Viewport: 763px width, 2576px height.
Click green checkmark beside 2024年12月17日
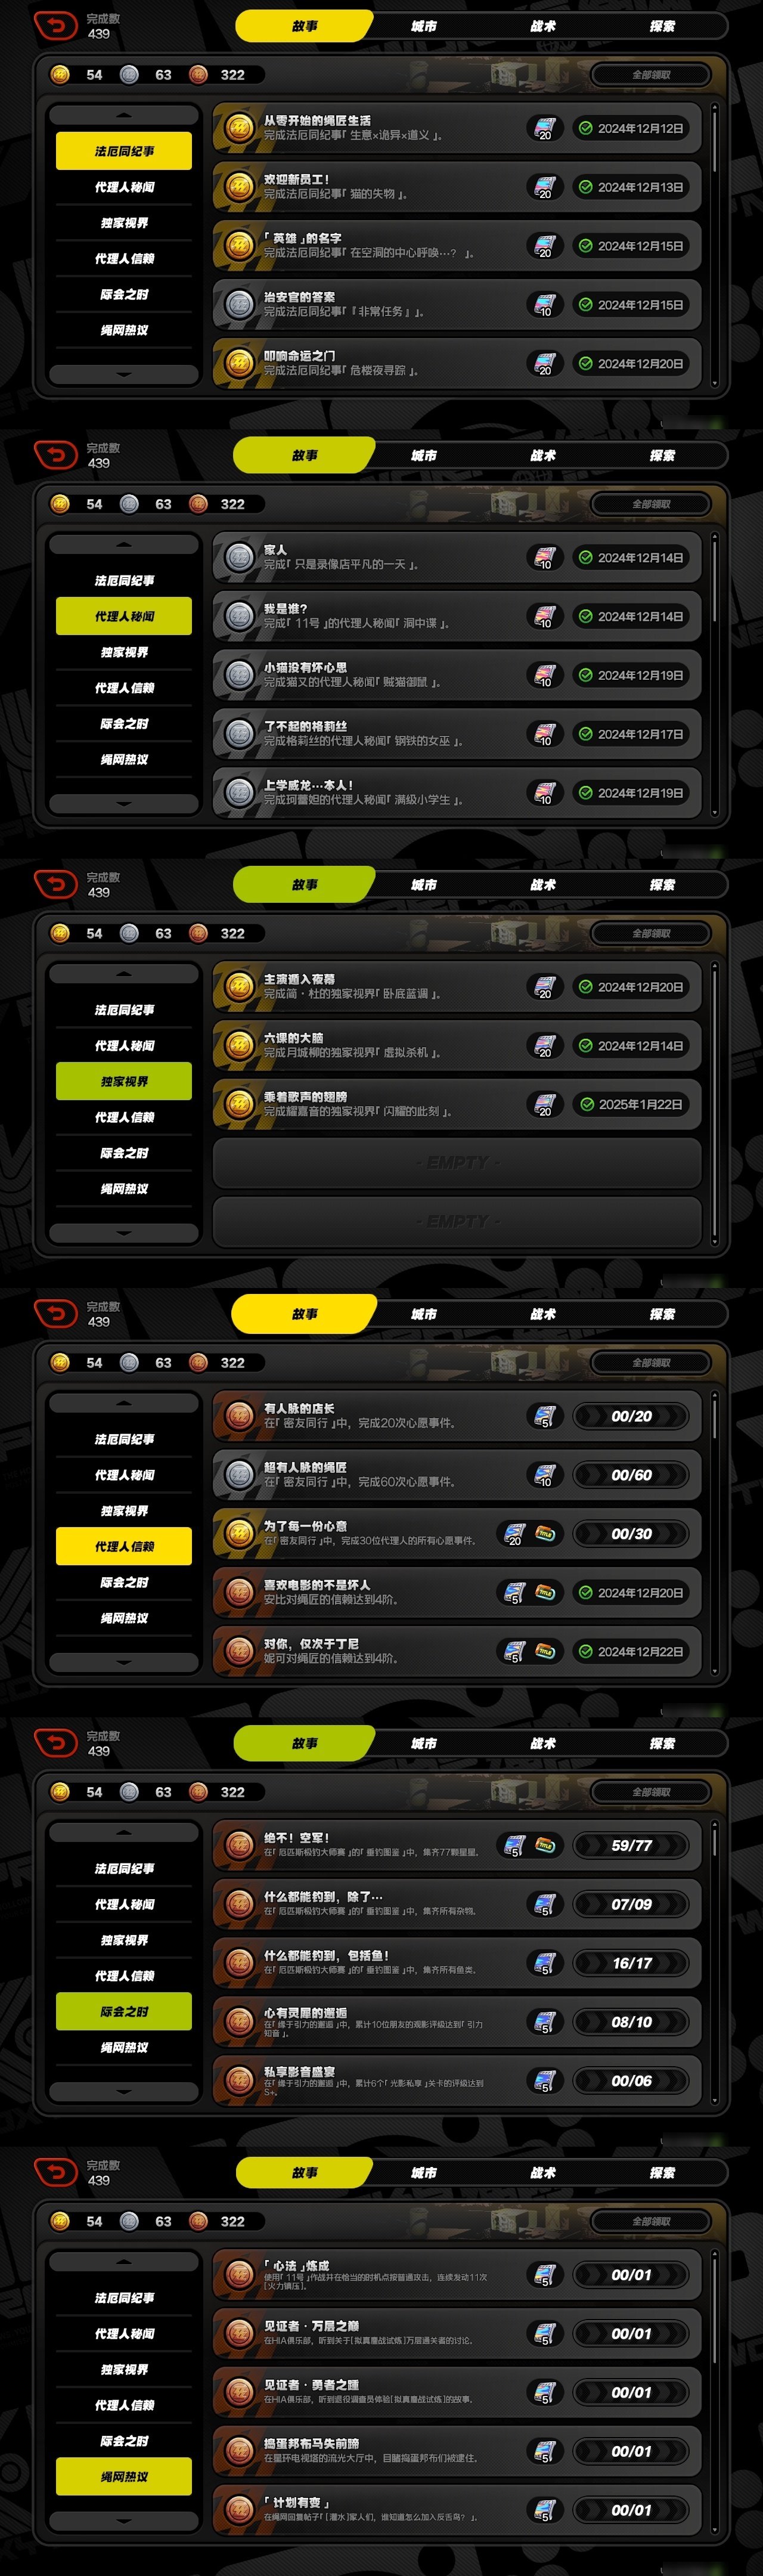[586, 734]
